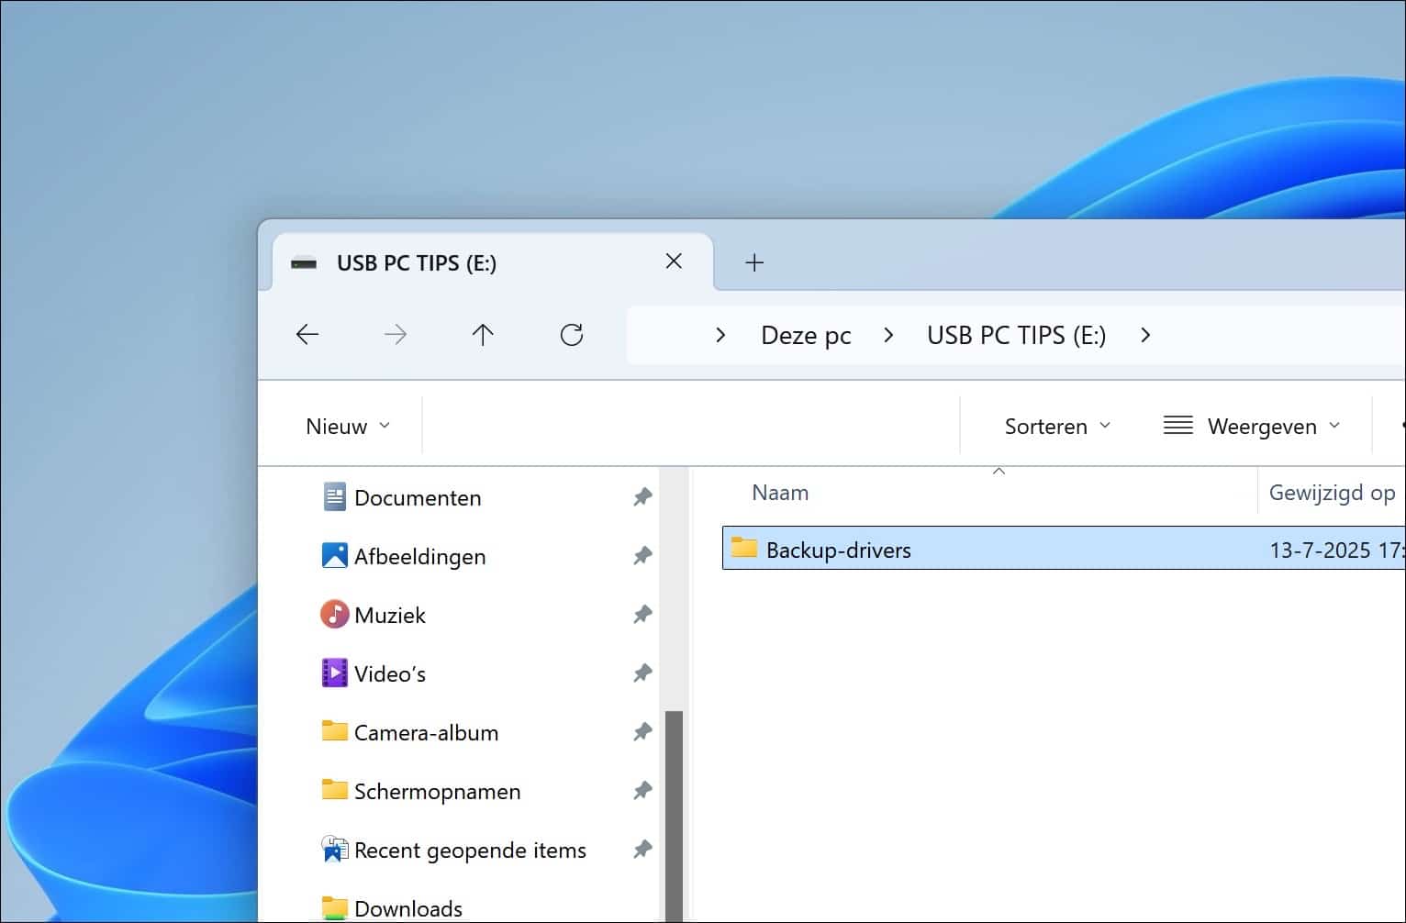1406x923 pixels.
Task: Switch to the USB PC TIPS (E:) tab
Action: (418, 262)
